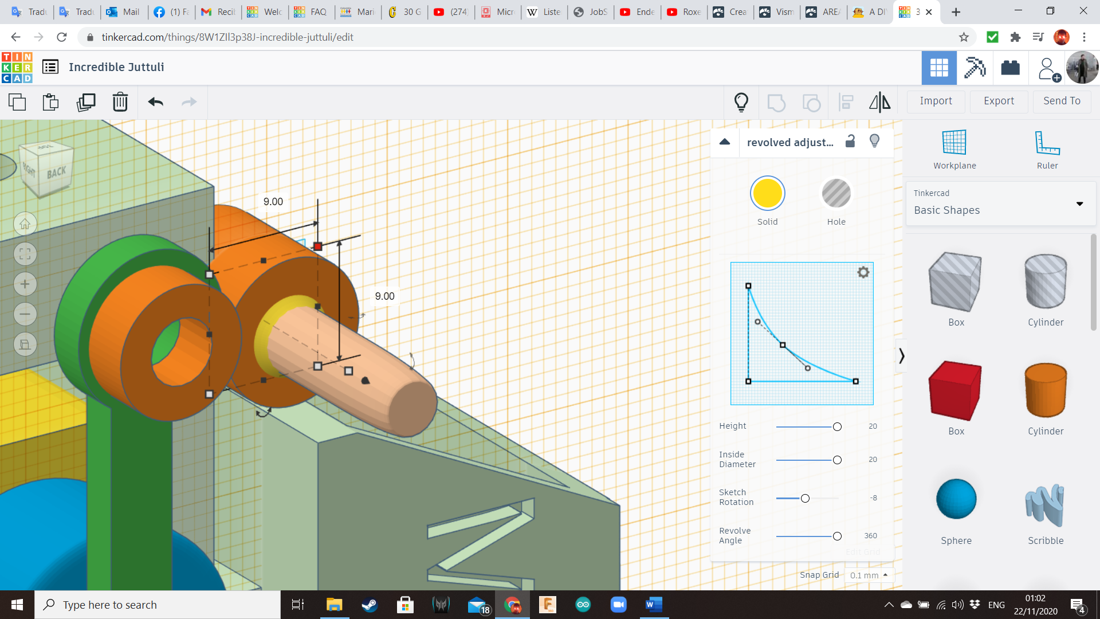Open the Snap Grid dropdown

point(869,575)
